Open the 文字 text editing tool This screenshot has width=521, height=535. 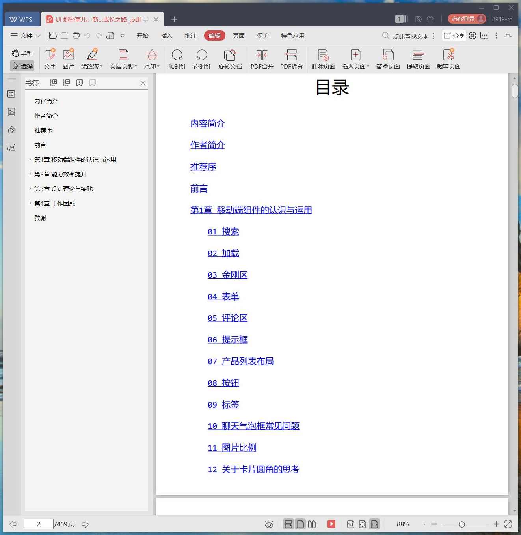pyautogui.click(x=50, y=59)
